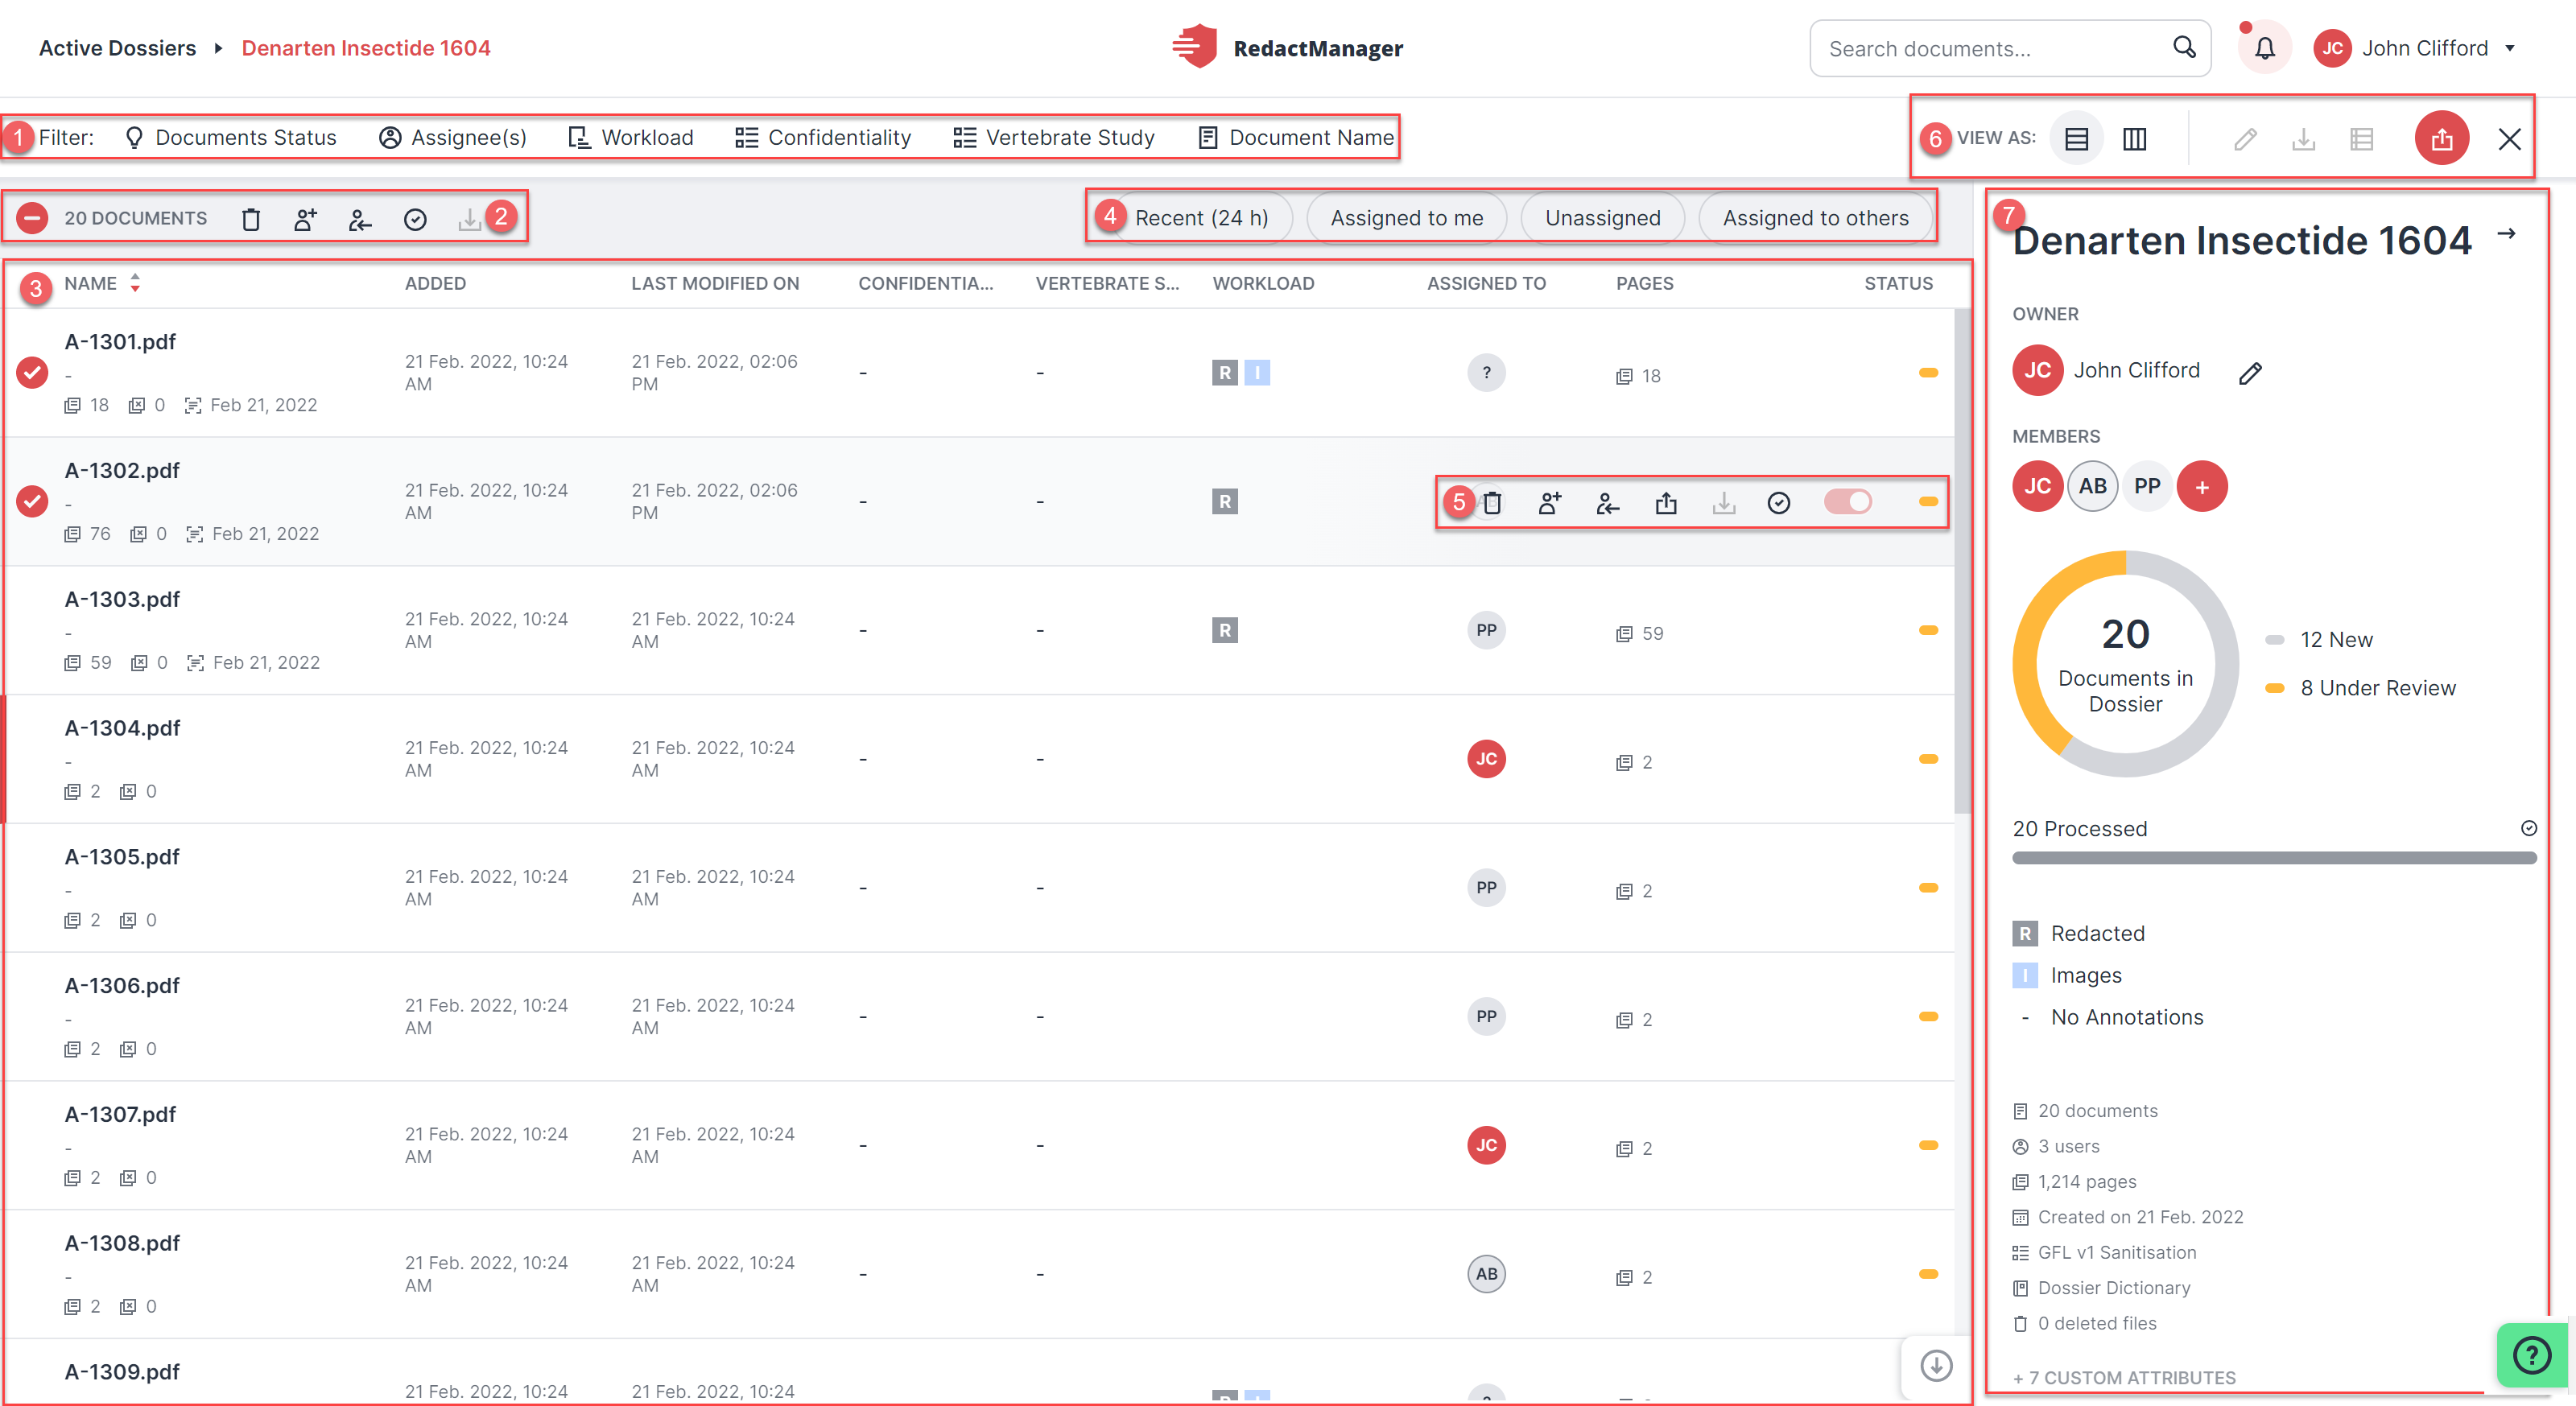Image resolution: width=2576 pixels, height=1406 pixels.
Task: Open the Document Name filter
Action: (x=1296, y=137)
